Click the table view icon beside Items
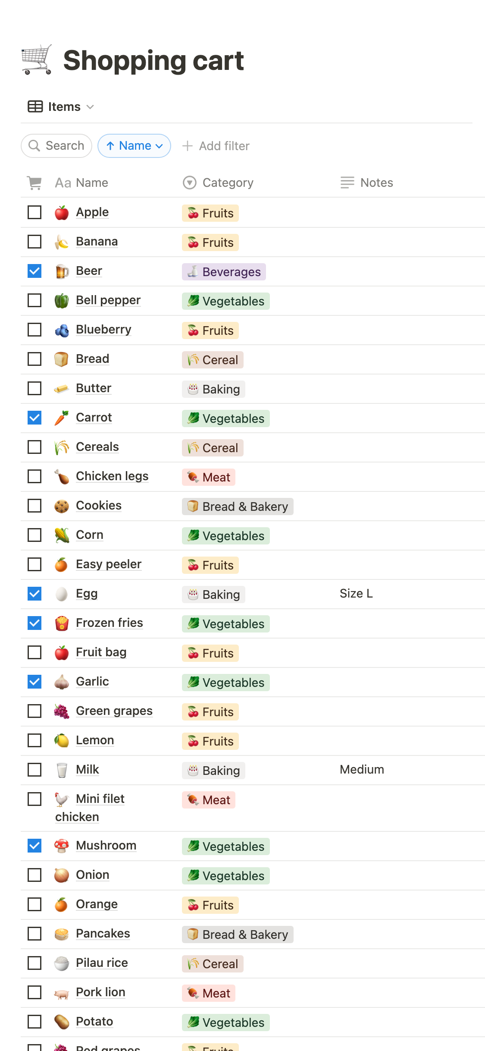The width and height of the screenshot is (485, 1051). coord(34,106)
